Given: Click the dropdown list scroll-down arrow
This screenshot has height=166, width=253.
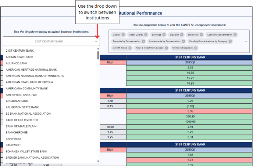Looking at the screenshot, I should pos(98,161).
